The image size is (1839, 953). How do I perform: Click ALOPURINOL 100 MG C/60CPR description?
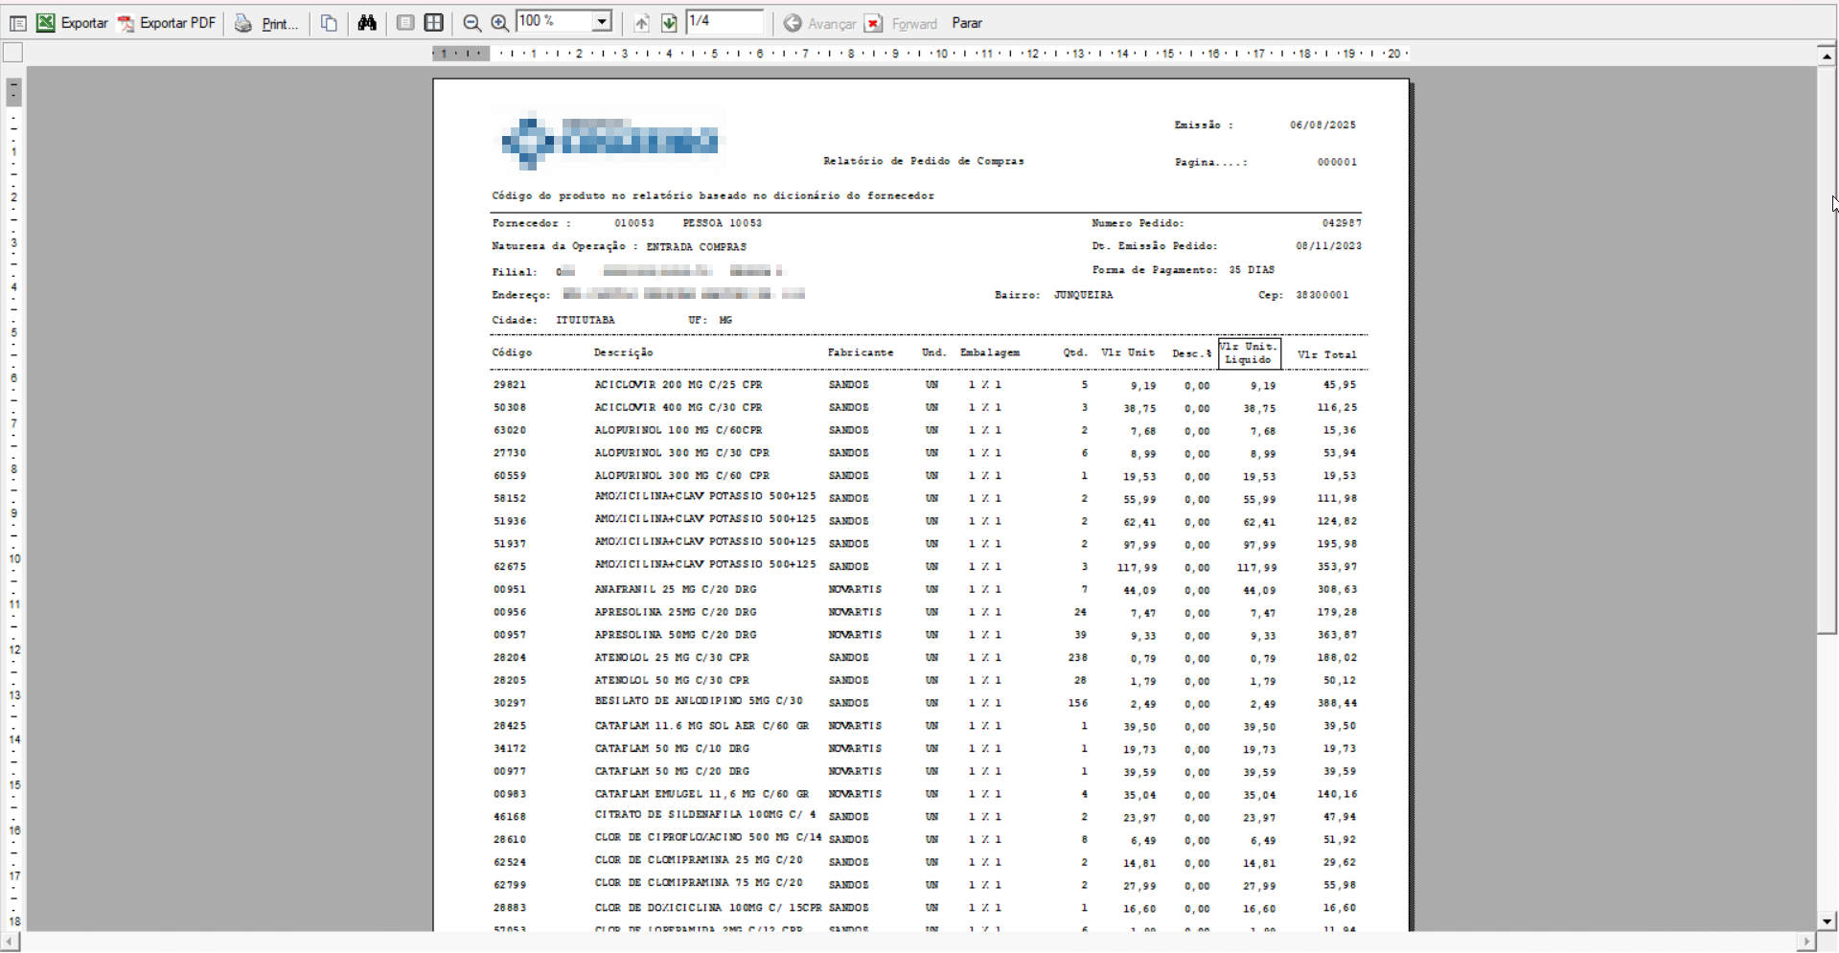coord(678,431)
